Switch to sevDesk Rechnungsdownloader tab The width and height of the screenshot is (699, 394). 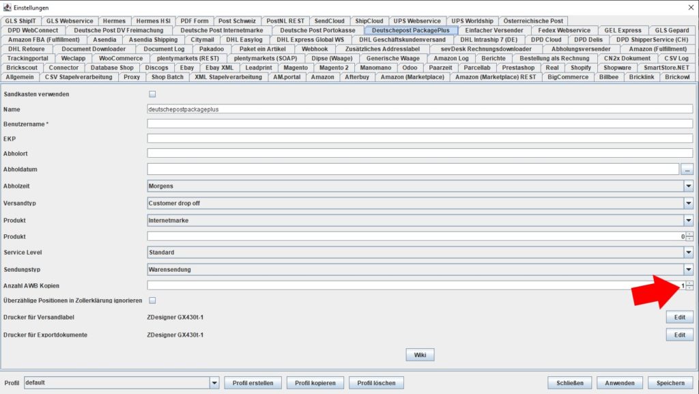pos(486,49)
